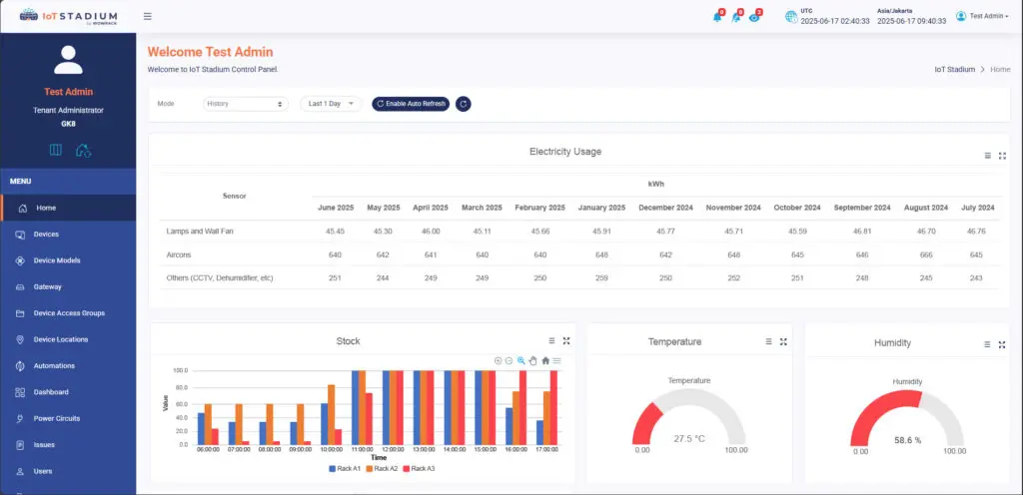Screen dimensions: 1023x495
Task: Go to Automations in the sidebar
Action: [54, 366]
